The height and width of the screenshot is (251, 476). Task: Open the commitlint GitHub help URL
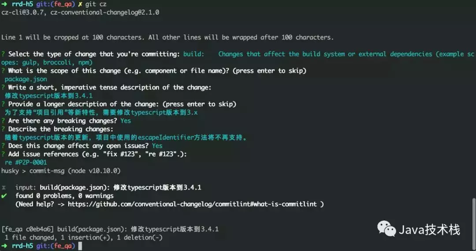pos(193,204)
